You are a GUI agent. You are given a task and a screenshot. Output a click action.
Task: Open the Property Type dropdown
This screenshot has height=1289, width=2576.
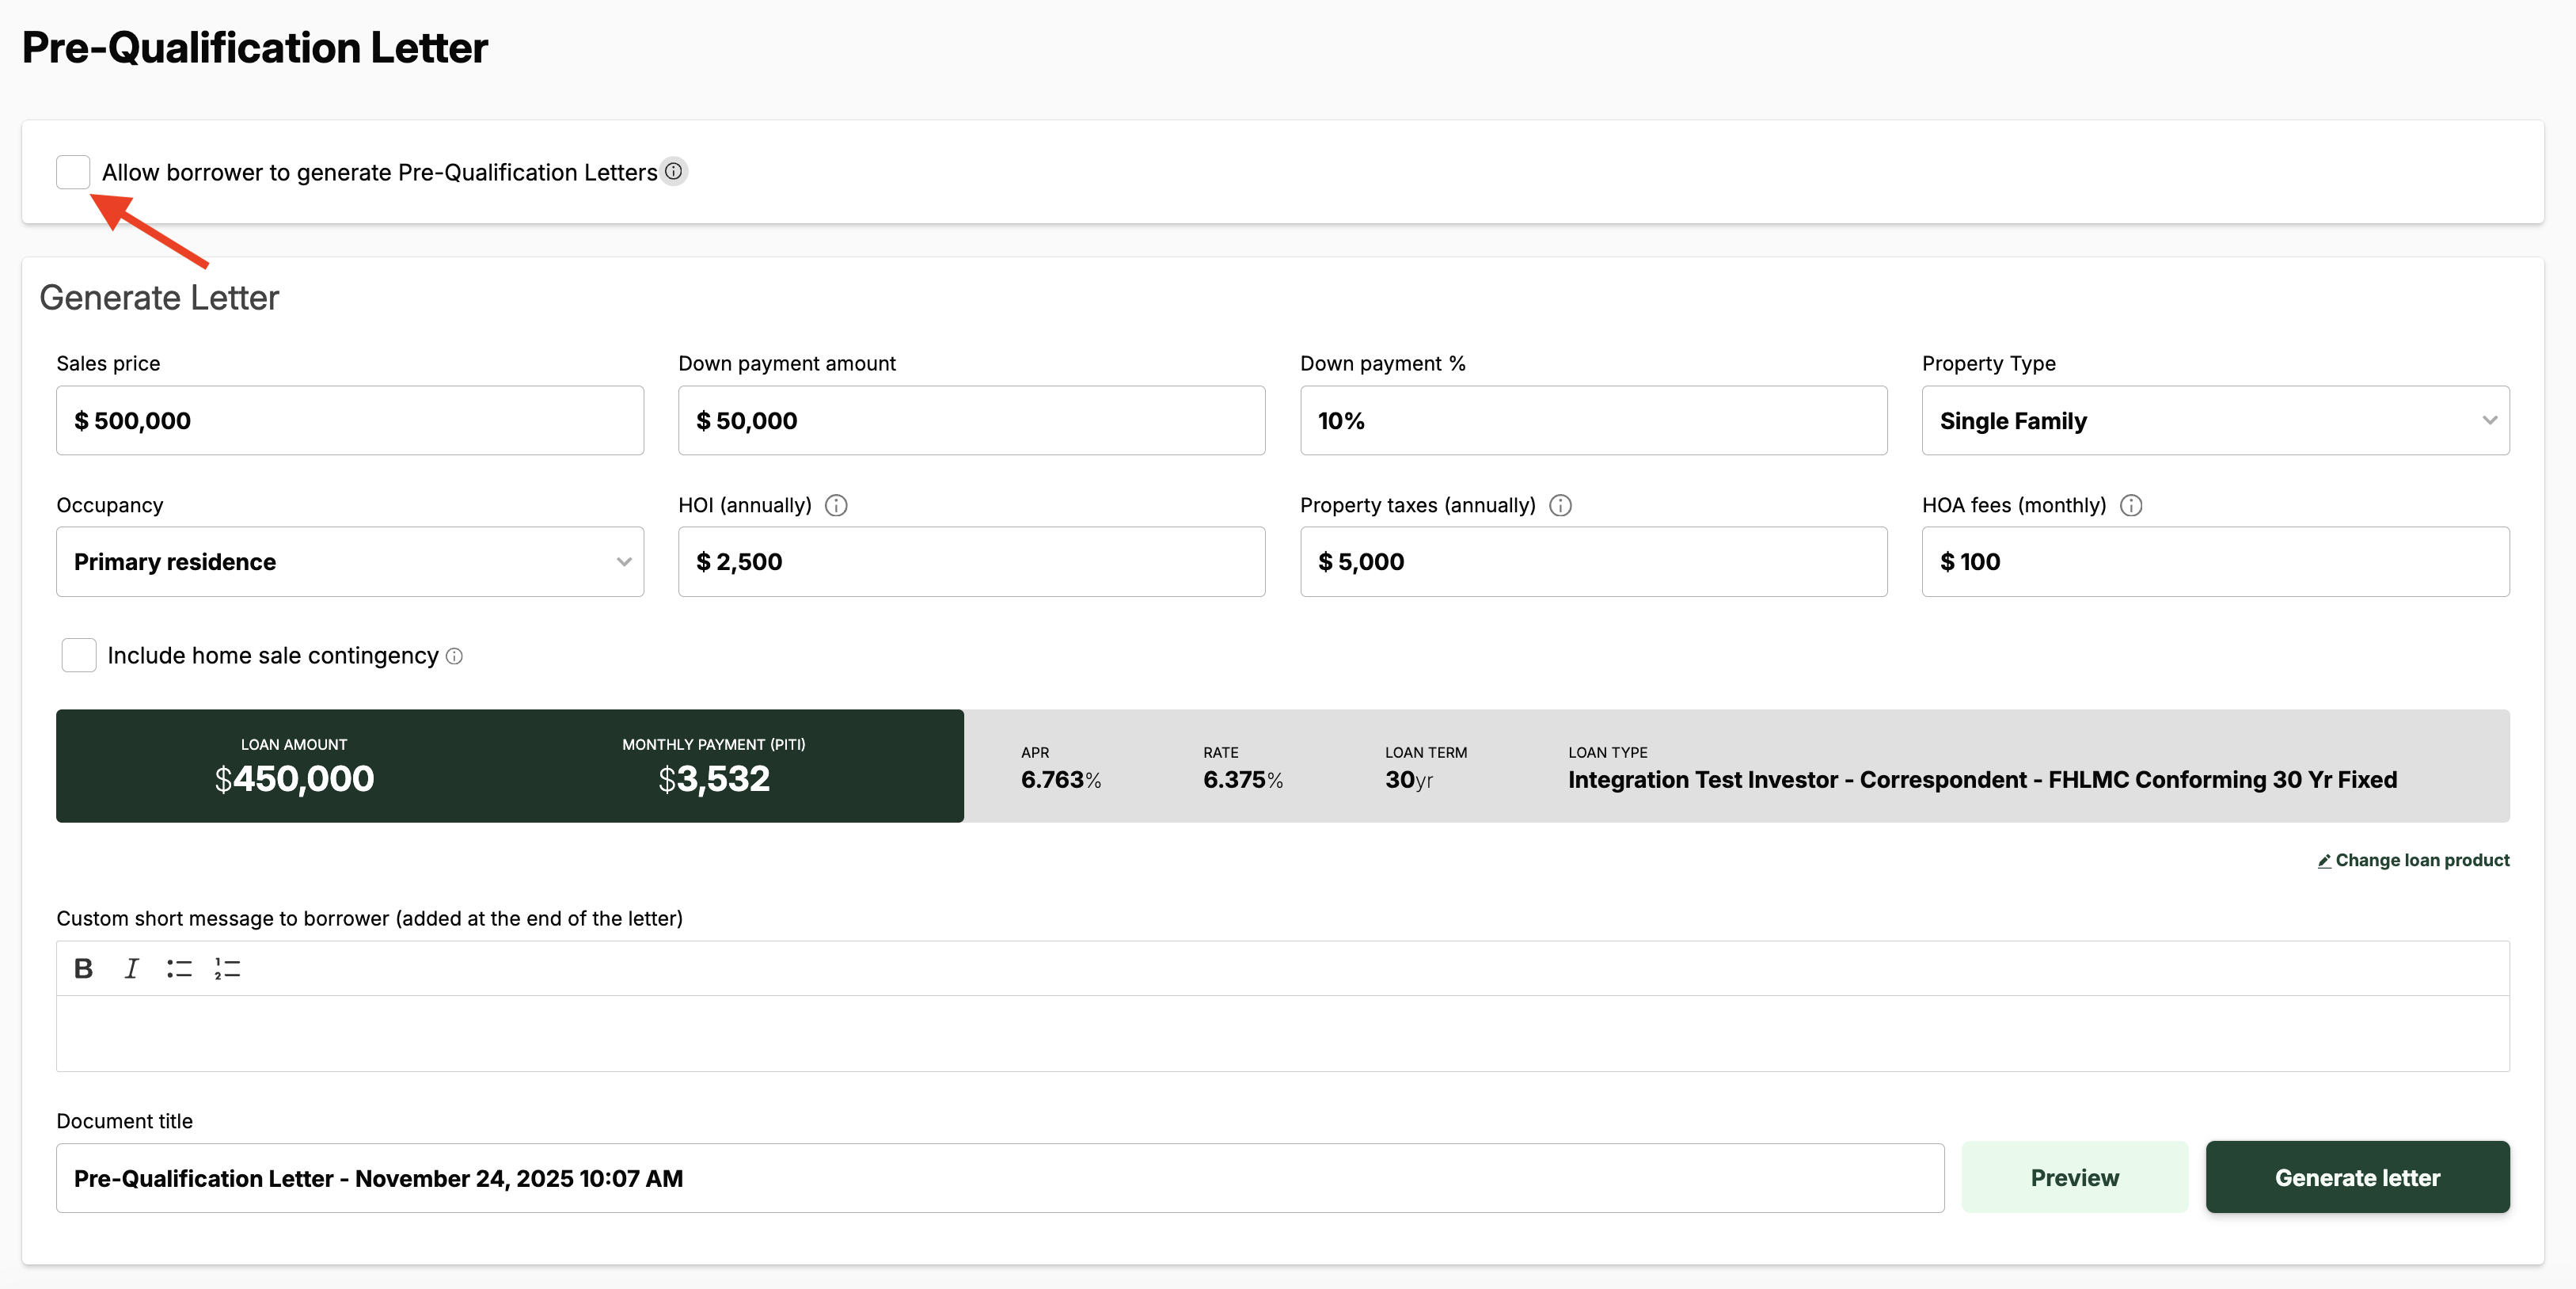point(2214,420)
